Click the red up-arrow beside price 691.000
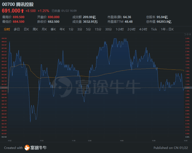The height and width of the screenshot is (153, 192). pyautogui.click(x=22, y=11)
